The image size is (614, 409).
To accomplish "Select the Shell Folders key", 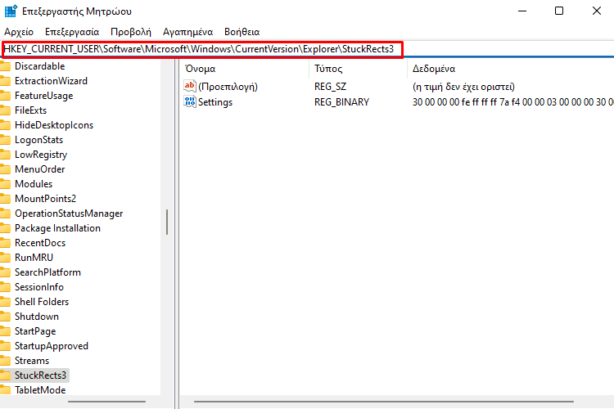I will tap(42, 302).
